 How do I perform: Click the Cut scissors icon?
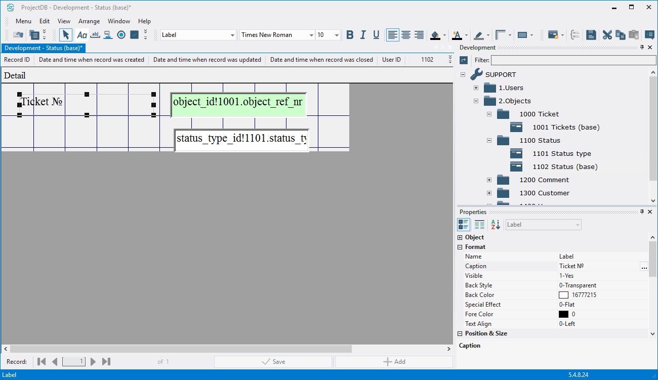click(x=607, y=35)
